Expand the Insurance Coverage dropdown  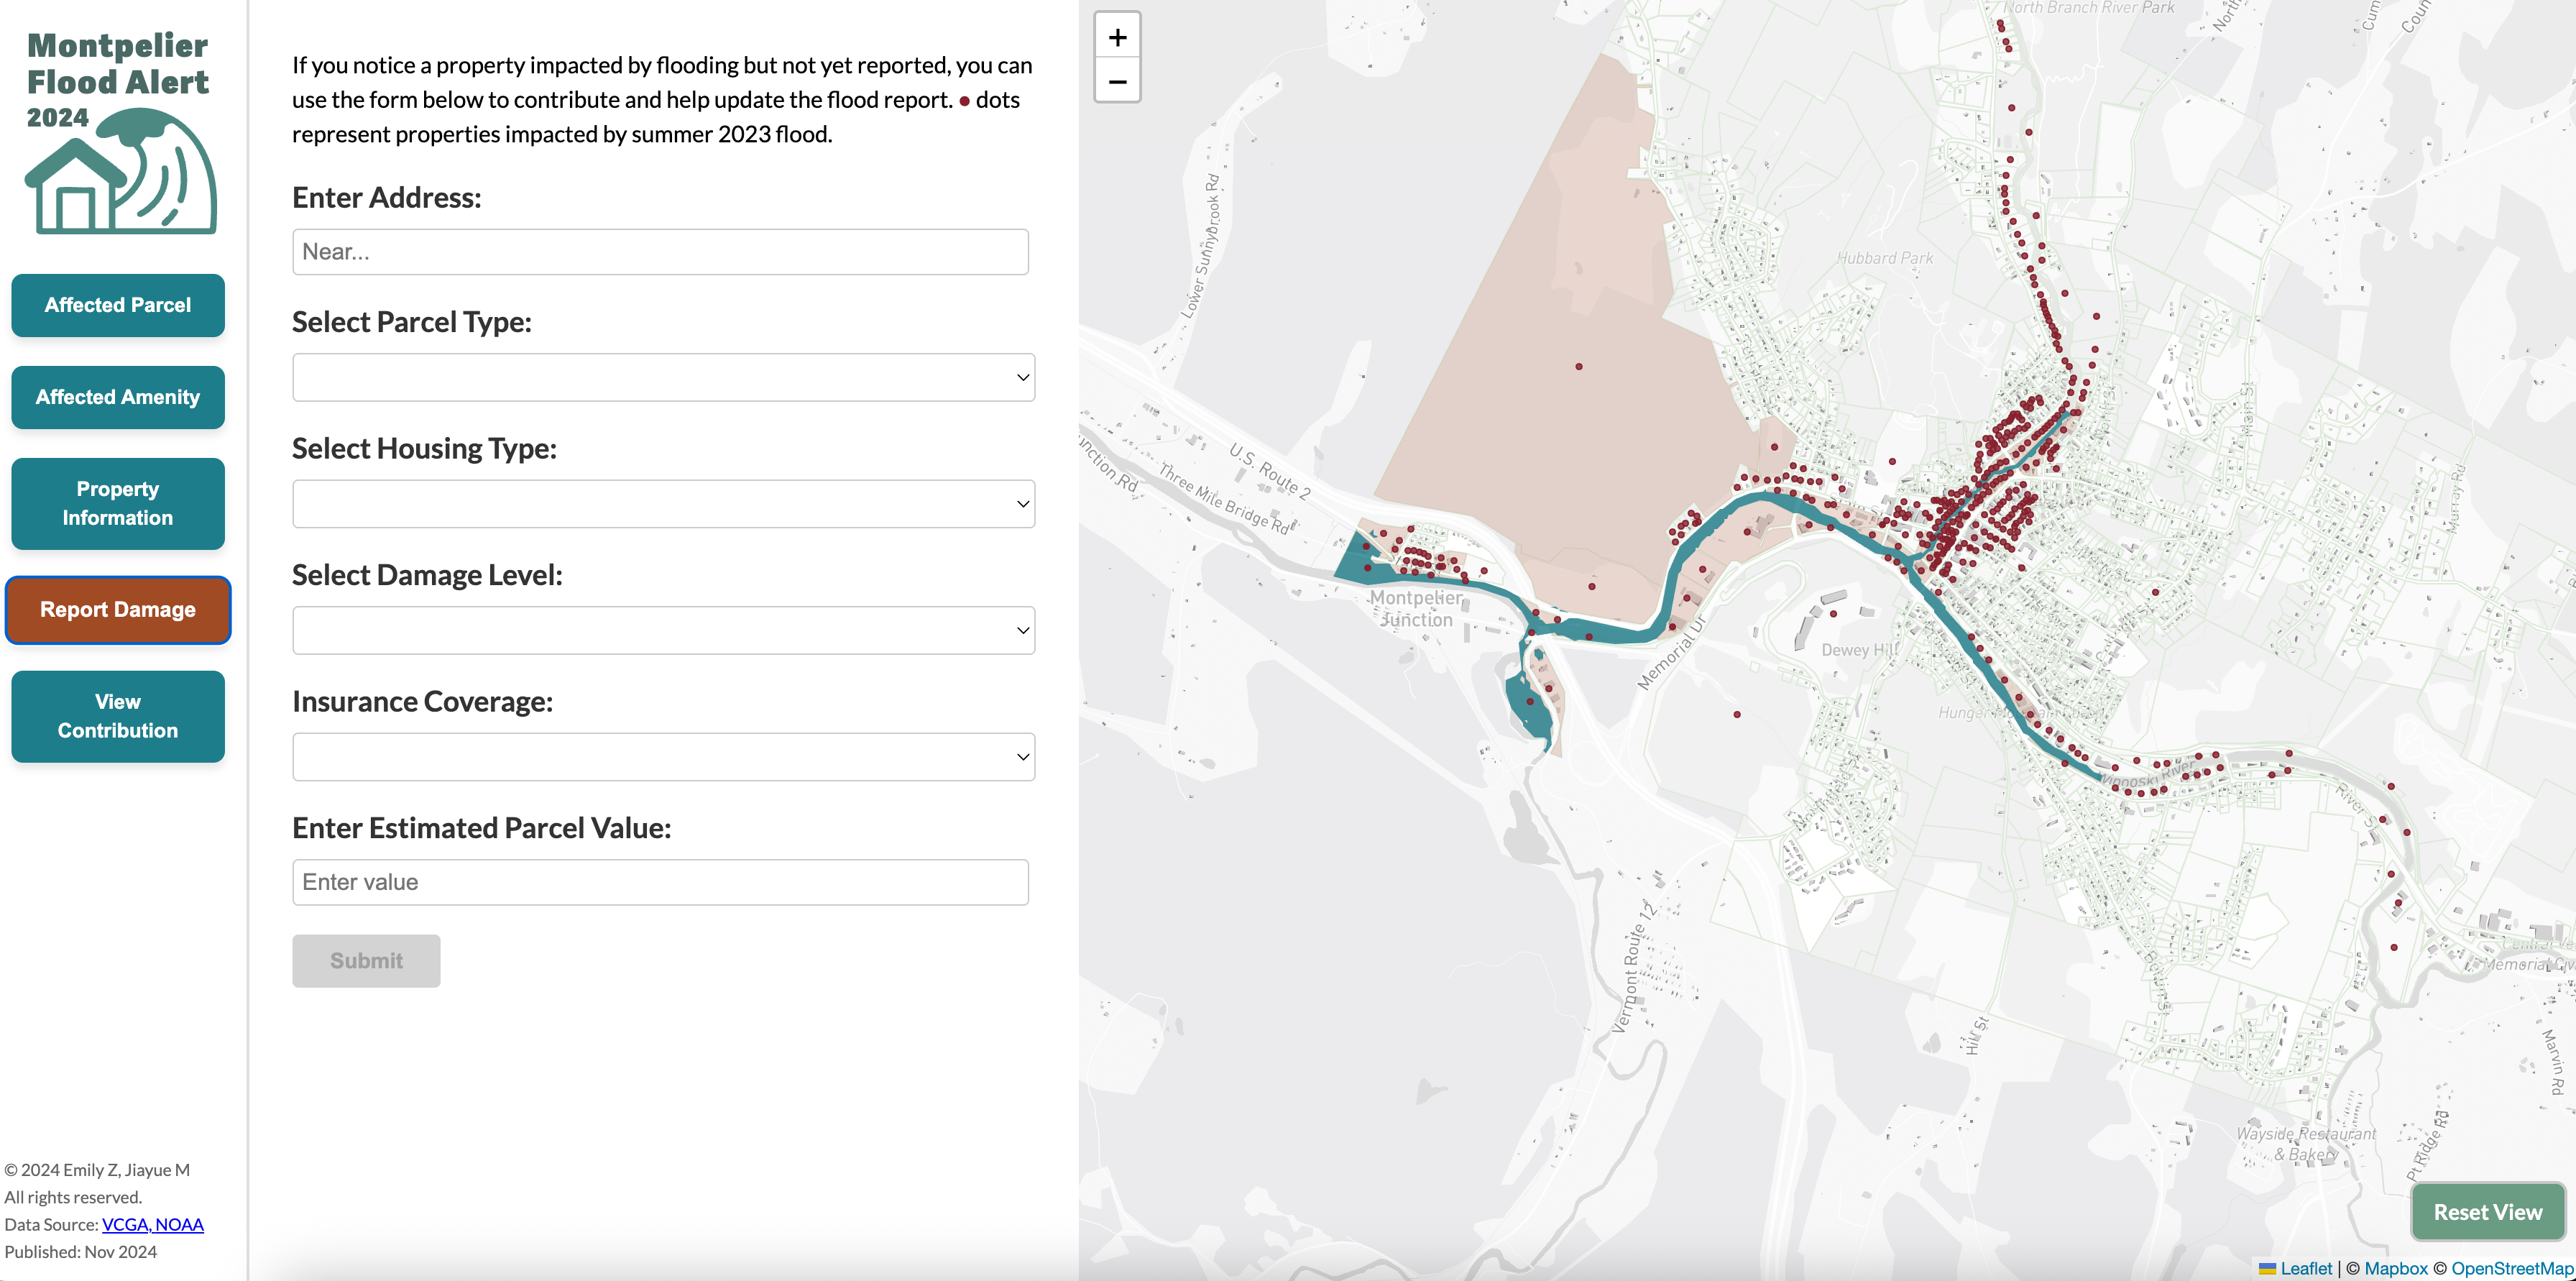(x=663, y=757)
